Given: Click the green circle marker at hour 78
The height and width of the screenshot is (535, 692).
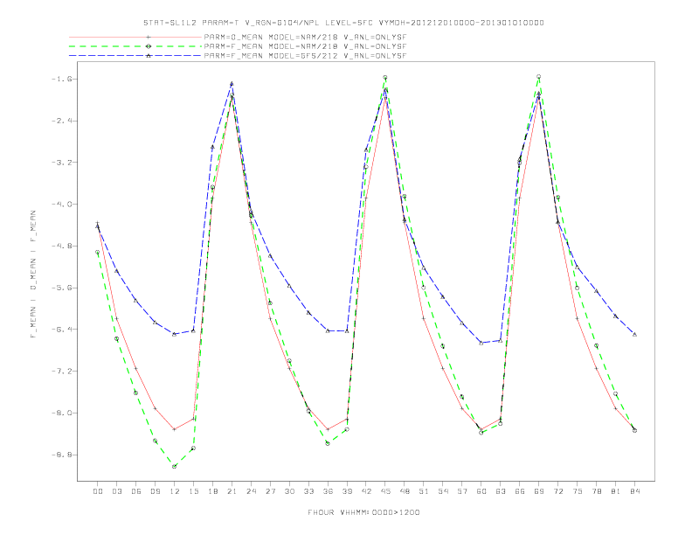Looking at the screenshot, I should 596,345.
